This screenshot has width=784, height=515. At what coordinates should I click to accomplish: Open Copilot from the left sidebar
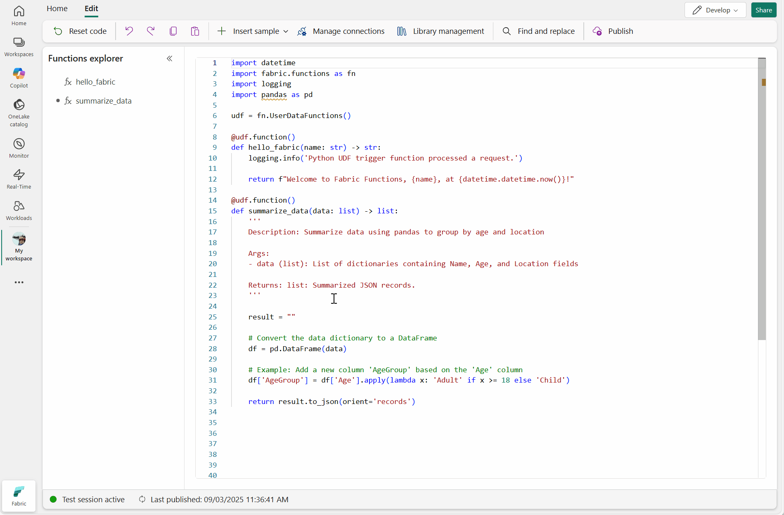click(x=19, y=78)
